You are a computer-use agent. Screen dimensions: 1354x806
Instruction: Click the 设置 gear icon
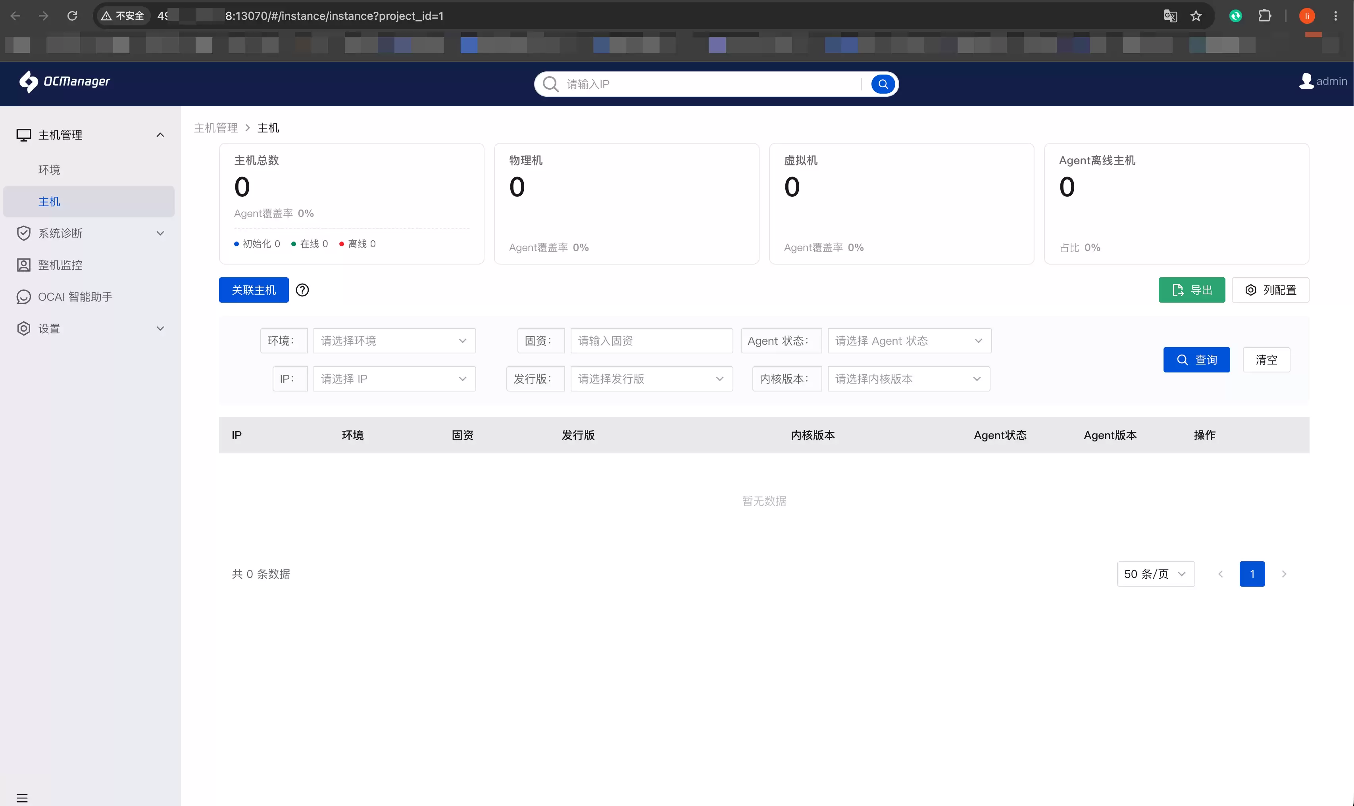(23, 328)
